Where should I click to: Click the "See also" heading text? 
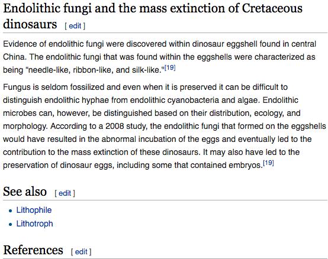point(25,192)
